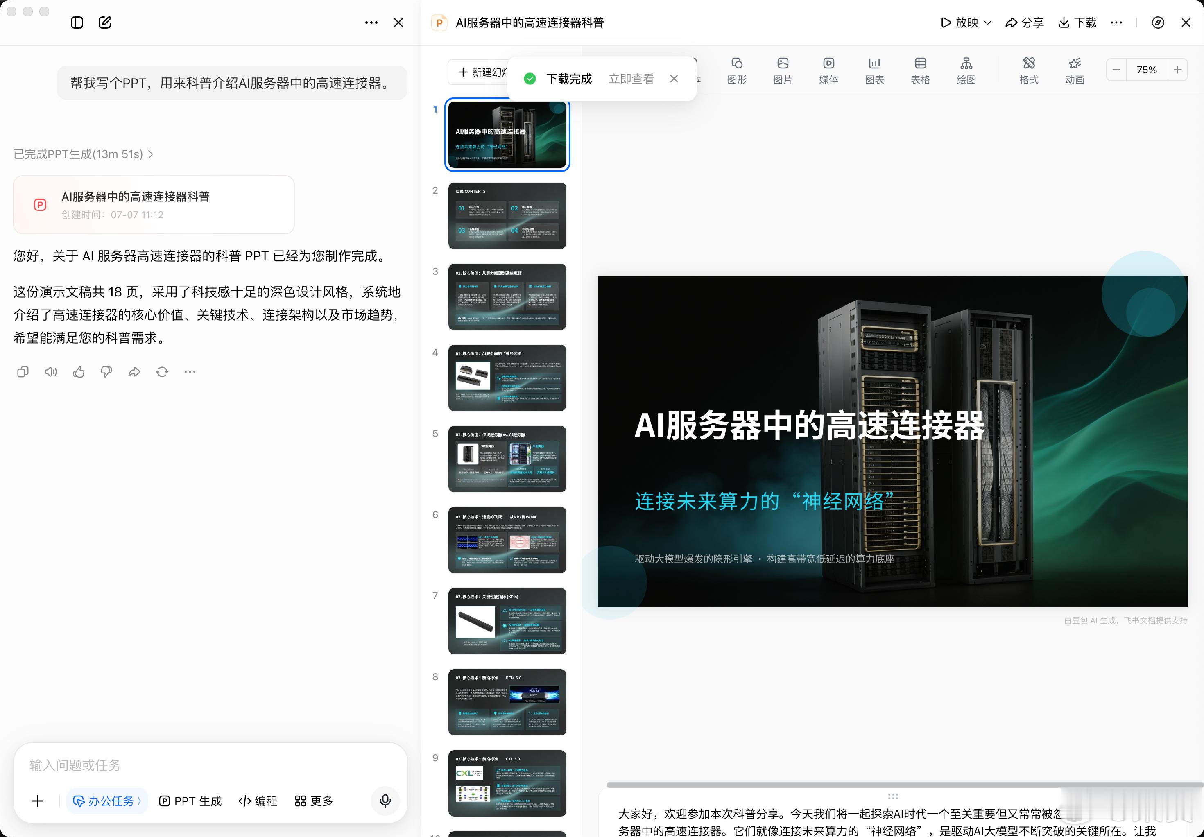
Task: Click the main slide title text
Action: [x=810, y=425]
